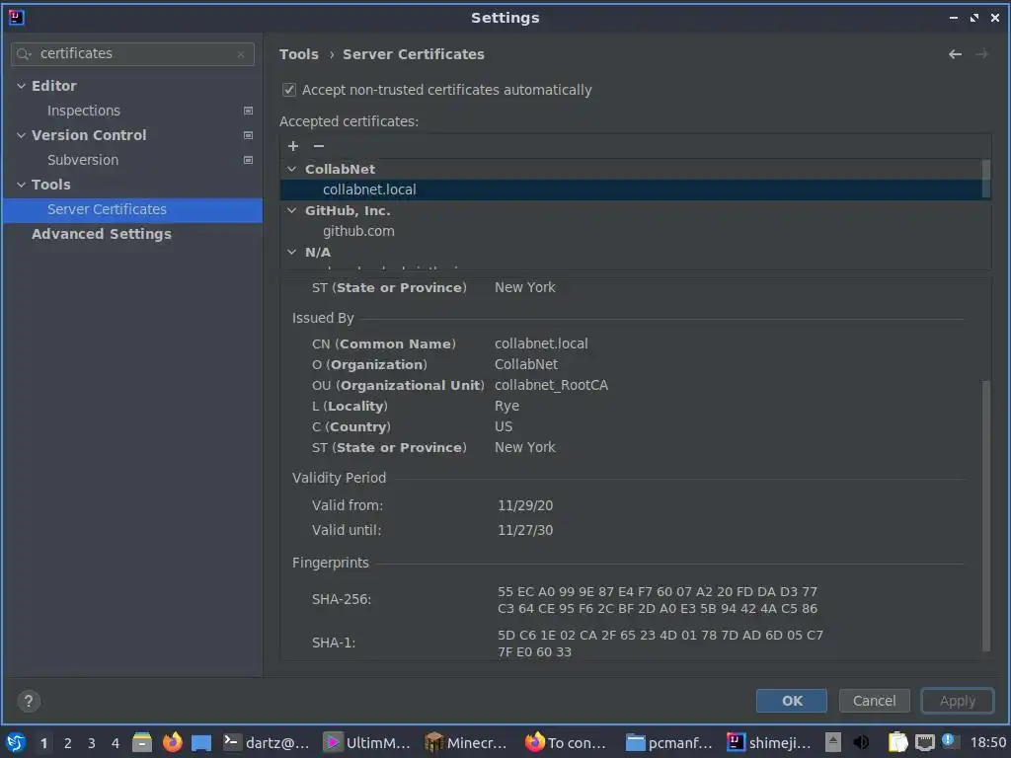Select the Editor settings category
The image size is (1011, 758).
[54, 86]
